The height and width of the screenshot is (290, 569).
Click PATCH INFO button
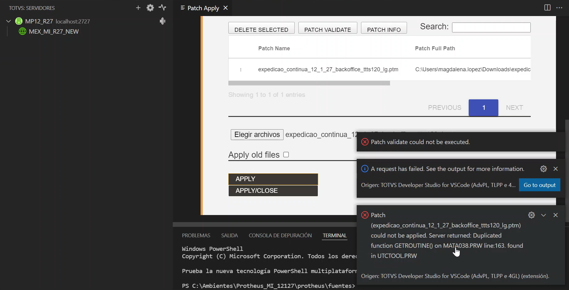pyautogui.click(x=384, y=28)
